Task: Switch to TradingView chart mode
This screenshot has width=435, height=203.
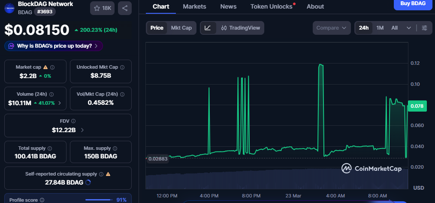Action: 241,28
